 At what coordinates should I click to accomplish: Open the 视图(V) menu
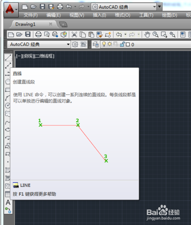tap(77, 15)
